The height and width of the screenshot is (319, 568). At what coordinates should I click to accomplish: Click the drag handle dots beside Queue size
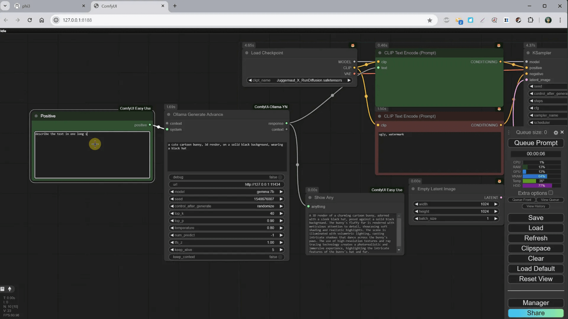pos(509,132)
